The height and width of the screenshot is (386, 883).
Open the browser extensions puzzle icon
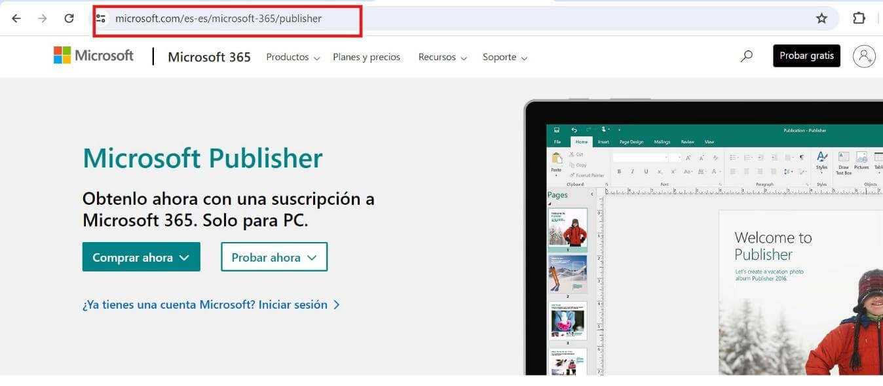coord(859,18)
